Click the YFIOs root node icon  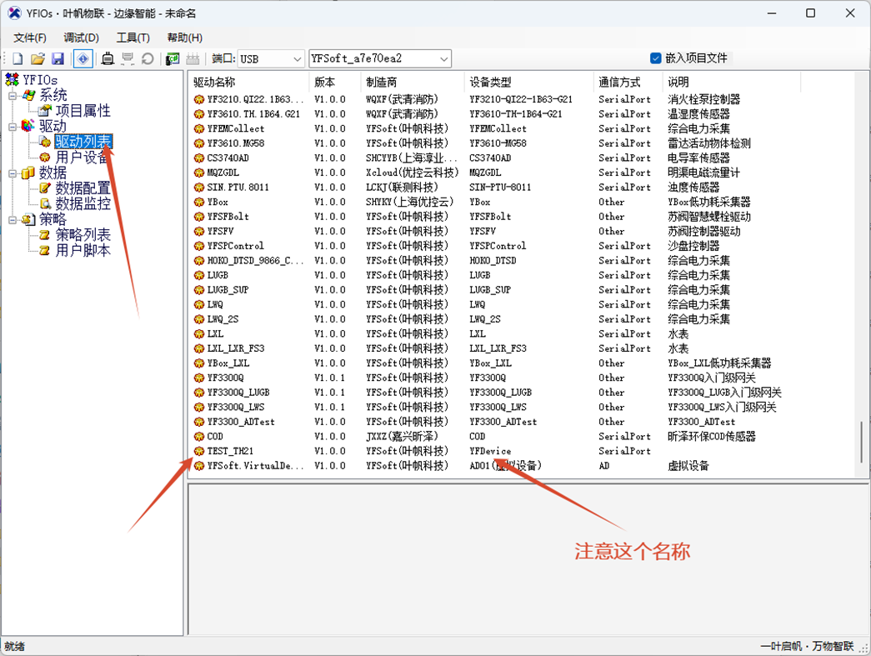[x=12, y=79]
